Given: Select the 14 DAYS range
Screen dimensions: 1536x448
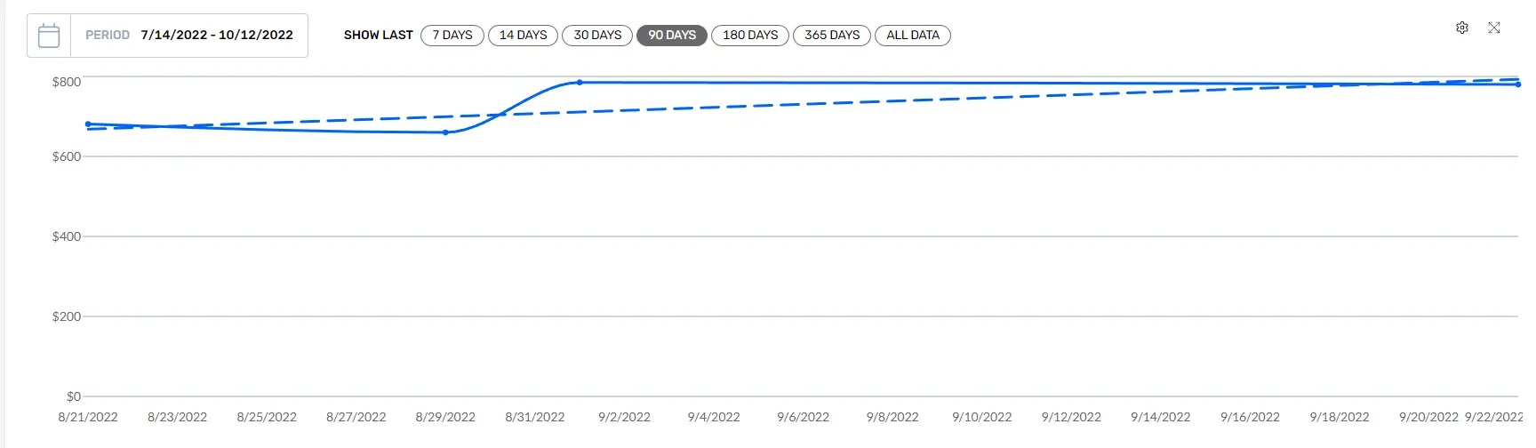Looking at the screenshot, I should tap(524, 36).
